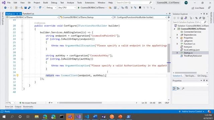Switch to the Git Changes tab
This screenshot has width=214, height=120.
[x=203, y=76]
